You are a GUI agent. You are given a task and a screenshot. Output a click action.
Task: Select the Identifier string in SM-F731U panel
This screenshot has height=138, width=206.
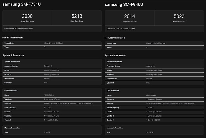[x=68, y=103]
